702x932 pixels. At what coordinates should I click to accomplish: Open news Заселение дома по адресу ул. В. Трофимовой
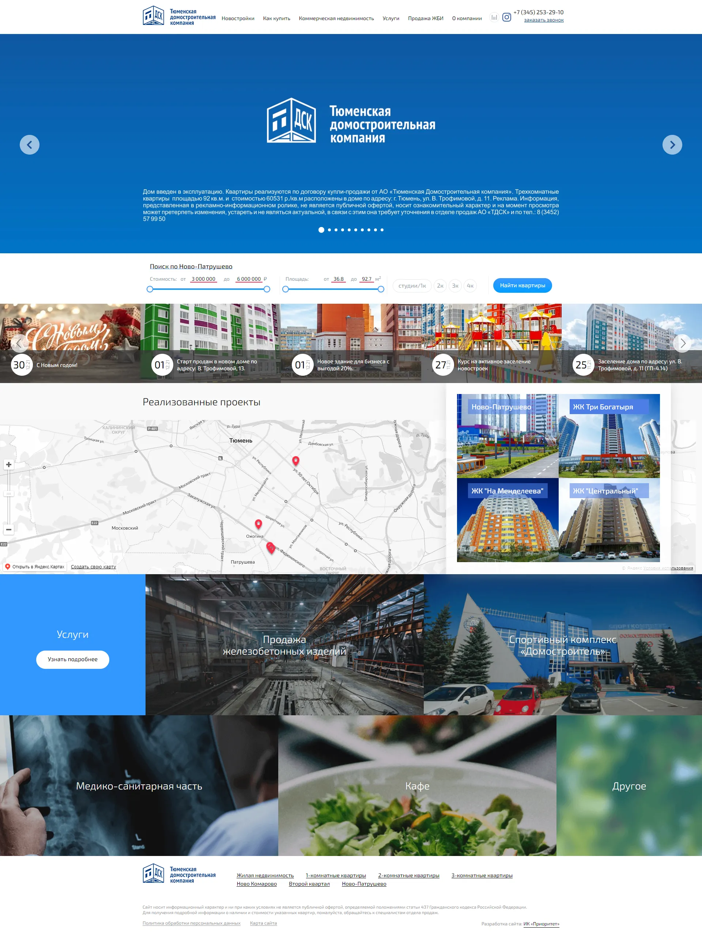tap(632, 343)
